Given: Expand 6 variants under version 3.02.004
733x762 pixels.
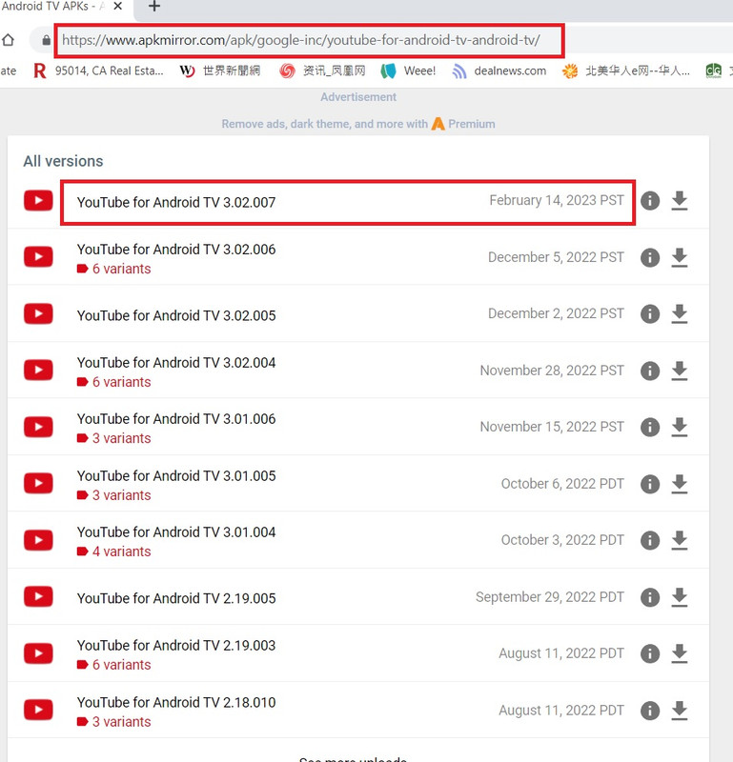Looking at the screenshot, I should pyautogui.click(x=113, y=382).
